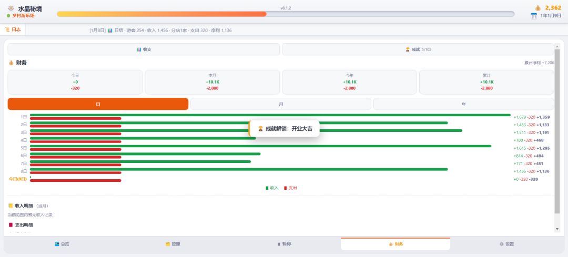The width and height of the screenshot is (568, 257).
Task: Click the scrollbar up arrow
Action: [x=557, y=46]
